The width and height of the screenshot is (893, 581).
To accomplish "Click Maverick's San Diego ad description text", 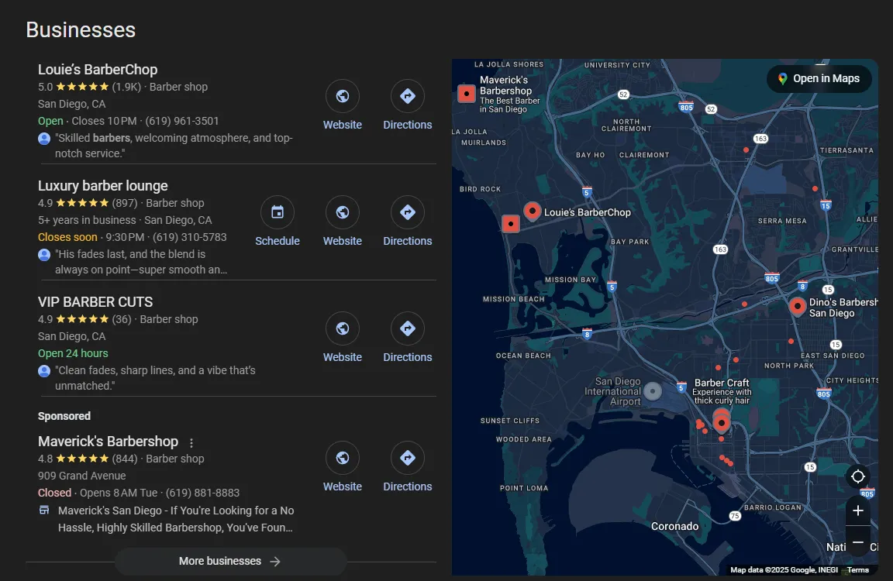I will tap(176, 519).
